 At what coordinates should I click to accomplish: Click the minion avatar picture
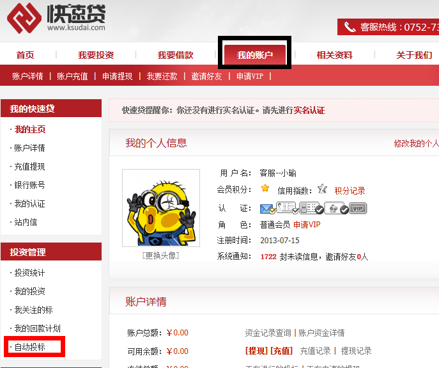161,208
